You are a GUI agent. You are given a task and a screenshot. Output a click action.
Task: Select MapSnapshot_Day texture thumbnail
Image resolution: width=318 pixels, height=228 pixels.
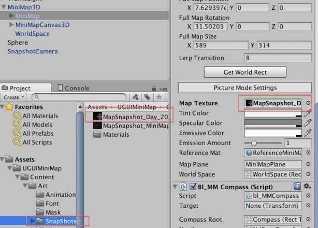[97, 117]
